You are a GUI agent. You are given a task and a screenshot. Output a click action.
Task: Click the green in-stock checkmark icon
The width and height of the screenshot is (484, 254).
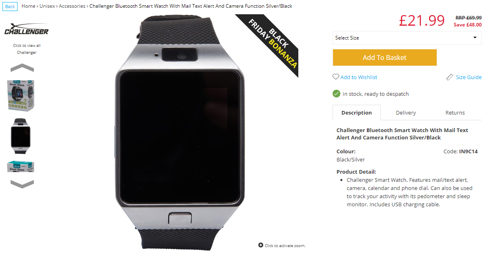(336, 94)
